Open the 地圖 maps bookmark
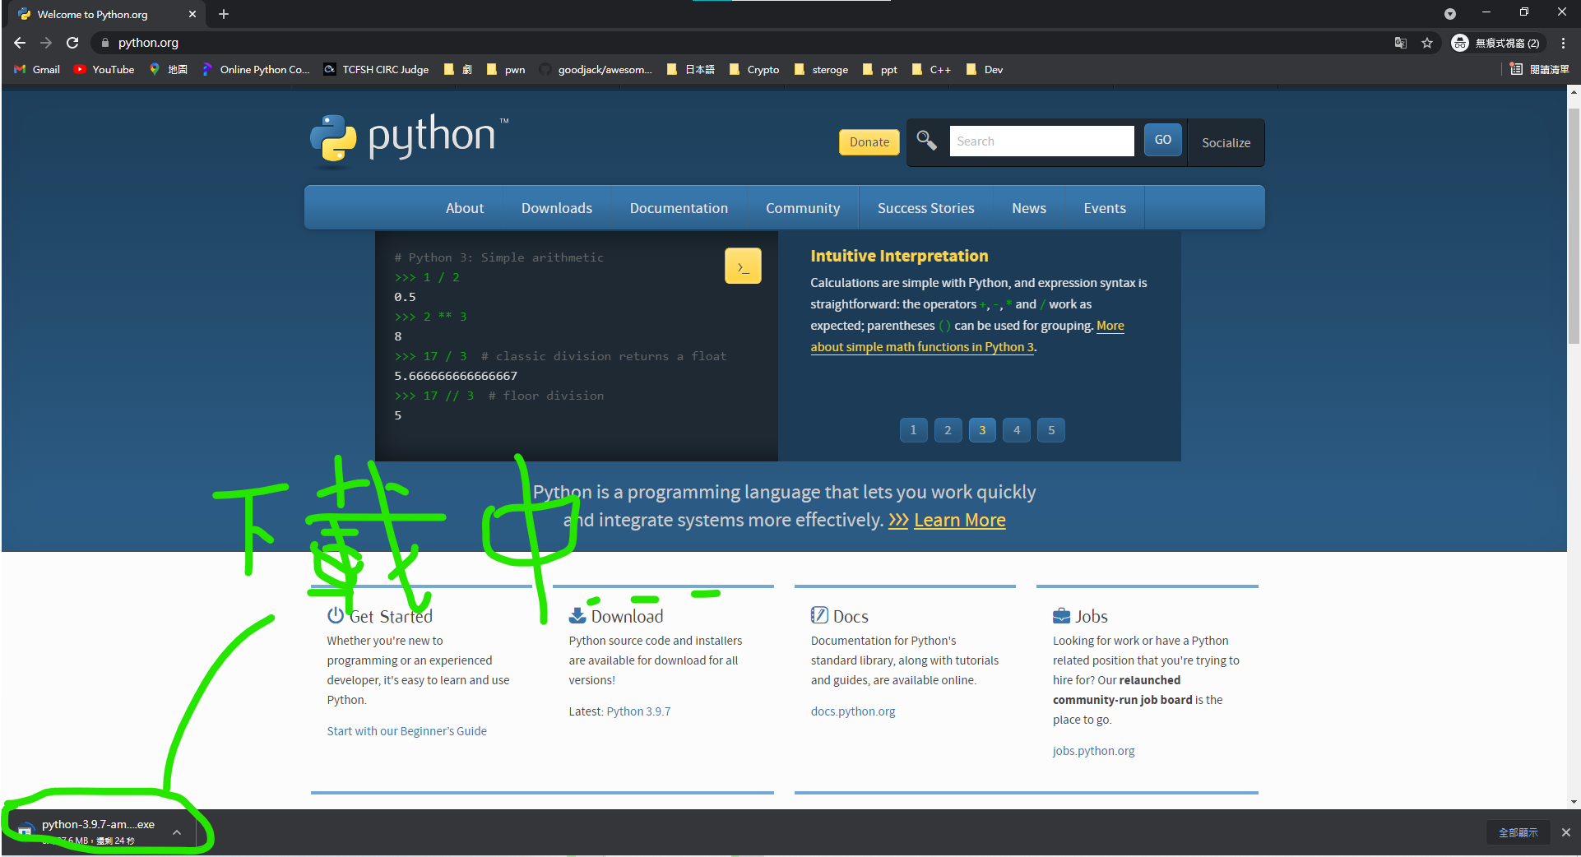This screenshot has width=1581, height=857. [169, 69]
